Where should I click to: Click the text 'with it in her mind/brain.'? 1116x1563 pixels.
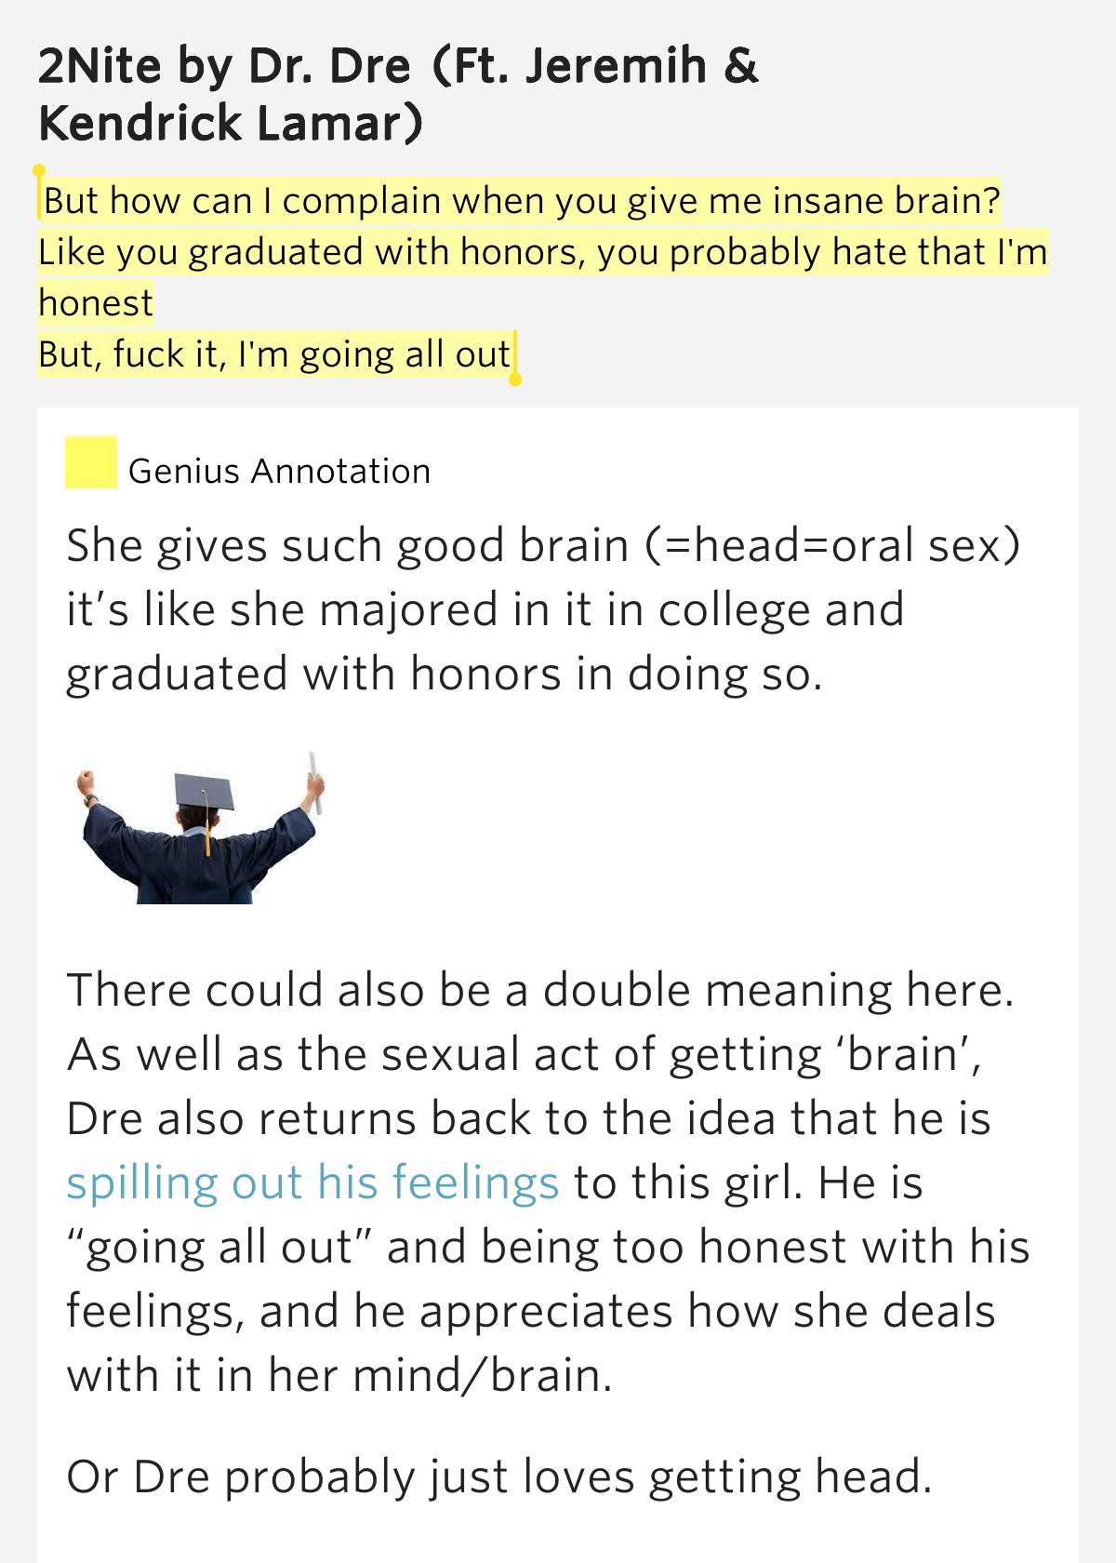339,1375
